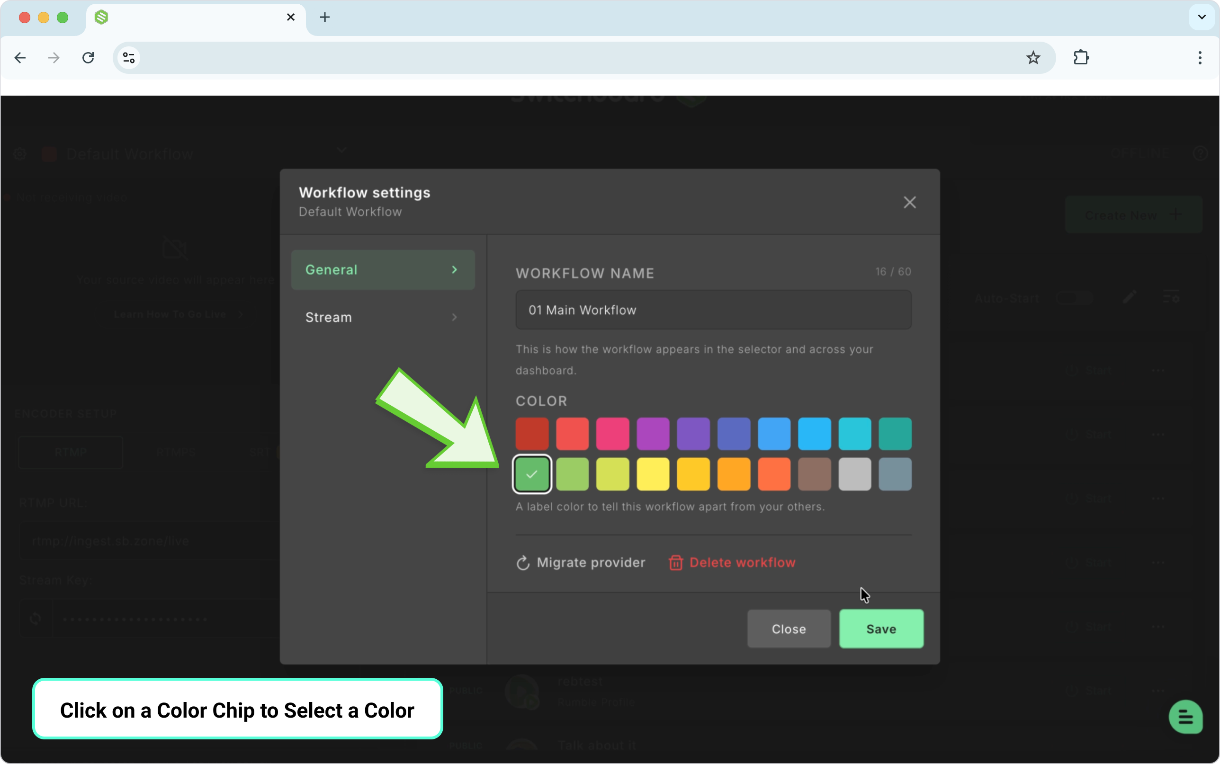Viewport: 1220px width, 764px height.
Task: Select the blue color chip
Action: tap(774, 434)
